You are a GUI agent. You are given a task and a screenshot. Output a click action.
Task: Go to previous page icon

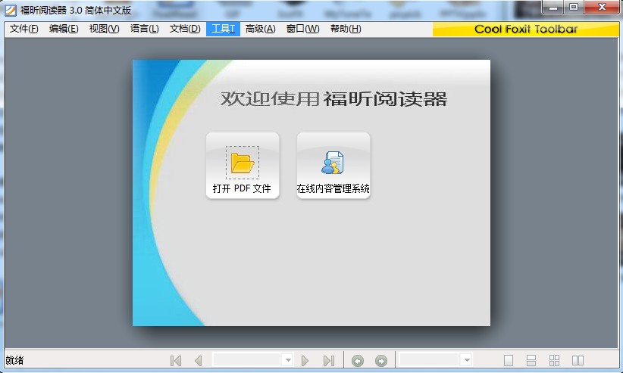(x=199, y=360)
